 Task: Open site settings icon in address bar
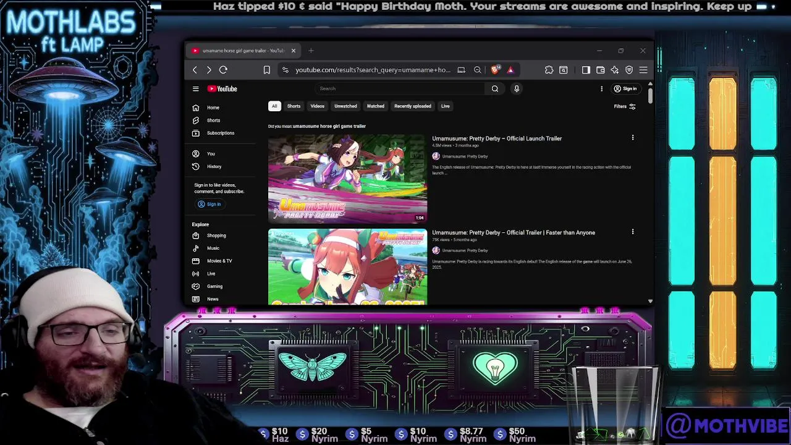[x=285, y=70]
